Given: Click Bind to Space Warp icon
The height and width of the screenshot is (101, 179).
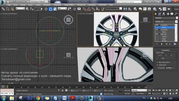Looking at the screenshot, I should click(x=12, y=9).
